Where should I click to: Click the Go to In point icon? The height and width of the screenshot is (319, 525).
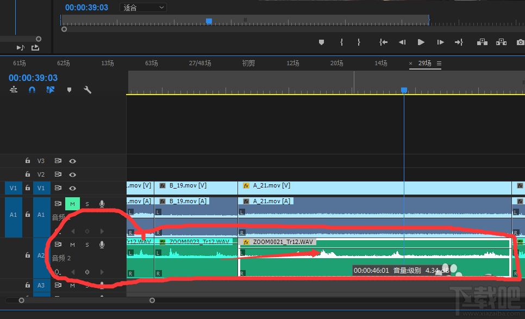384,42
